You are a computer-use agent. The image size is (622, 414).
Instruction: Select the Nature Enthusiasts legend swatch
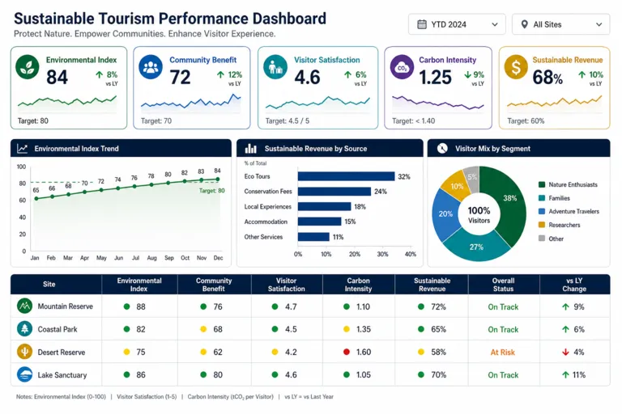click(x=542, y=184)
